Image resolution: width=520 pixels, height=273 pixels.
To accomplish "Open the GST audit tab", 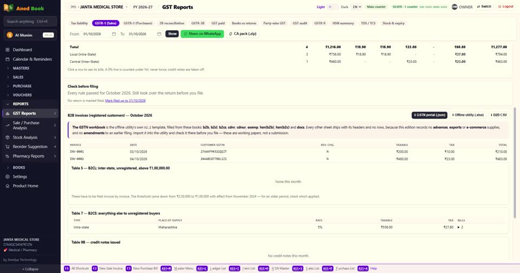I will (x=300, y=23).
